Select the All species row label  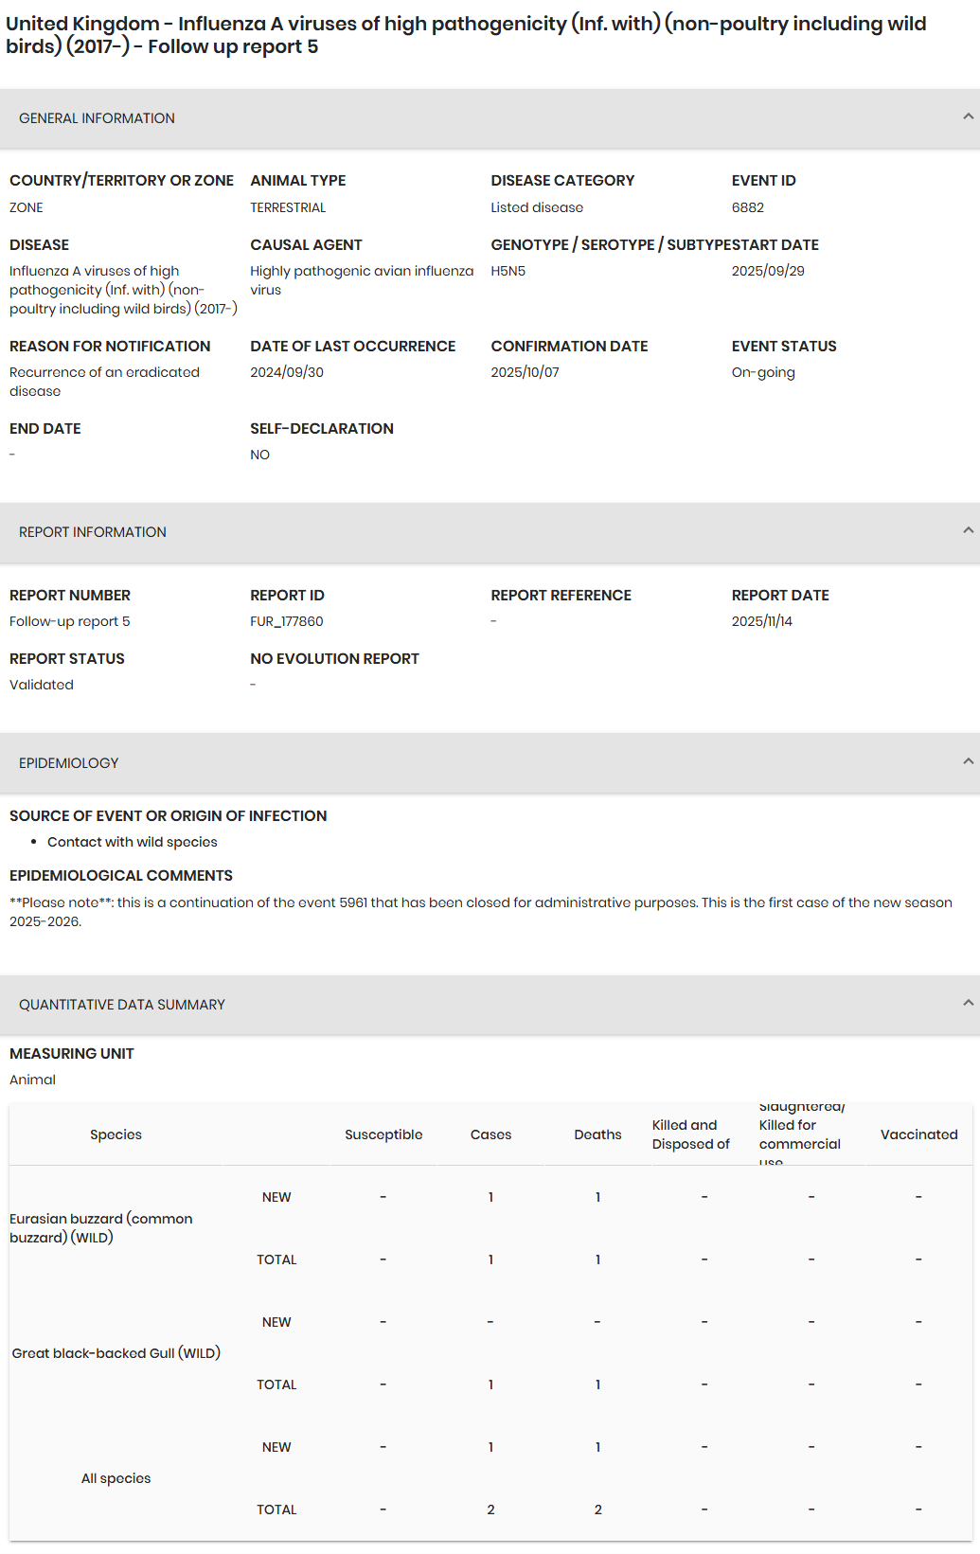point(116,1478)
